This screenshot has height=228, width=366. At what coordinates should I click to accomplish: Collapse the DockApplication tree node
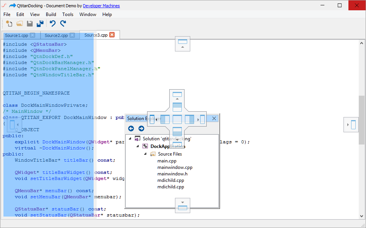pyautogui.click(x=138, y=146)
